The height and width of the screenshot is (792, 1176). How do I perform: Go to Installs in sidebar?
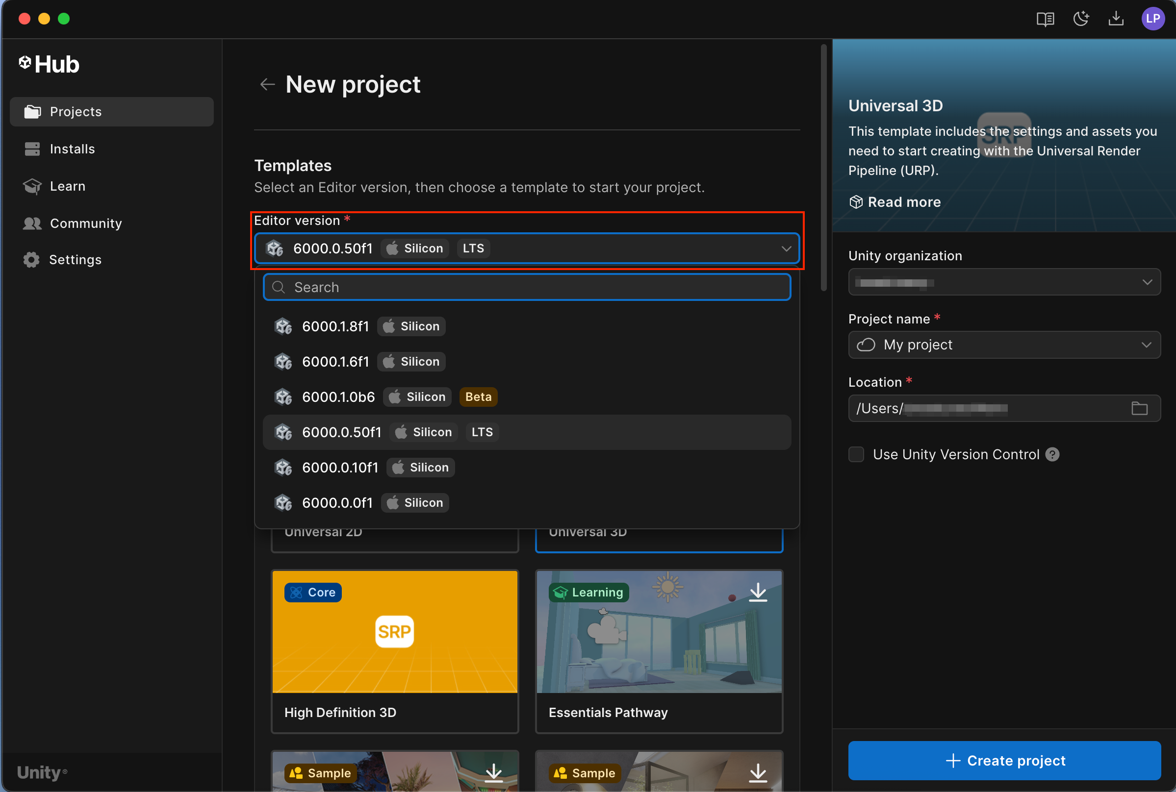(72, 149)
